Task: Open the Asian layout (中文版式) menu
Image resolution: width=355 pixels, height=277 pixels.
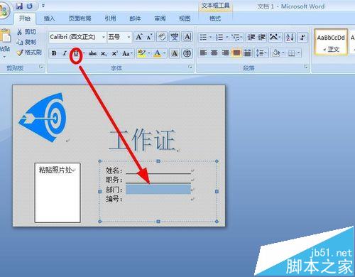Action: coord(275,37)
